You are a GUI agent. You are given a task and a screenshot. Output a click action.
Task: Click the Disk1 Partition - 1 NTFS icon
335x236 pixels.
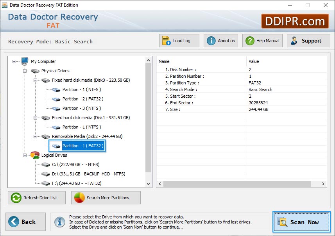(56, 127)
